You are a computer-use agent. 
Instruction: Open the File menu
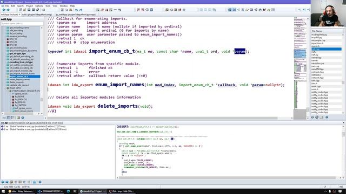[7, 6]
